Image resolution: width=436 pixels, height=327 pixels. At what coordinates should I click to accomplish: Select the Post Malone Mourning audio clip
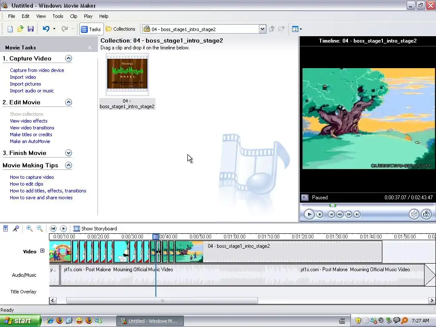pyautogui.click(x=242, y=275)
